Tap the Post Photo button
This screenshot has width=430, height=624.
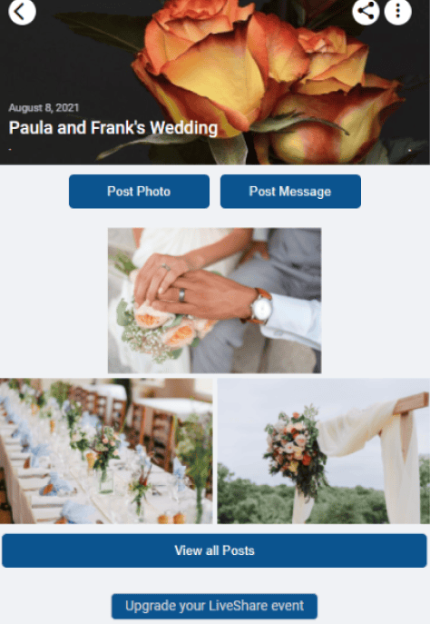click(139, 192)
